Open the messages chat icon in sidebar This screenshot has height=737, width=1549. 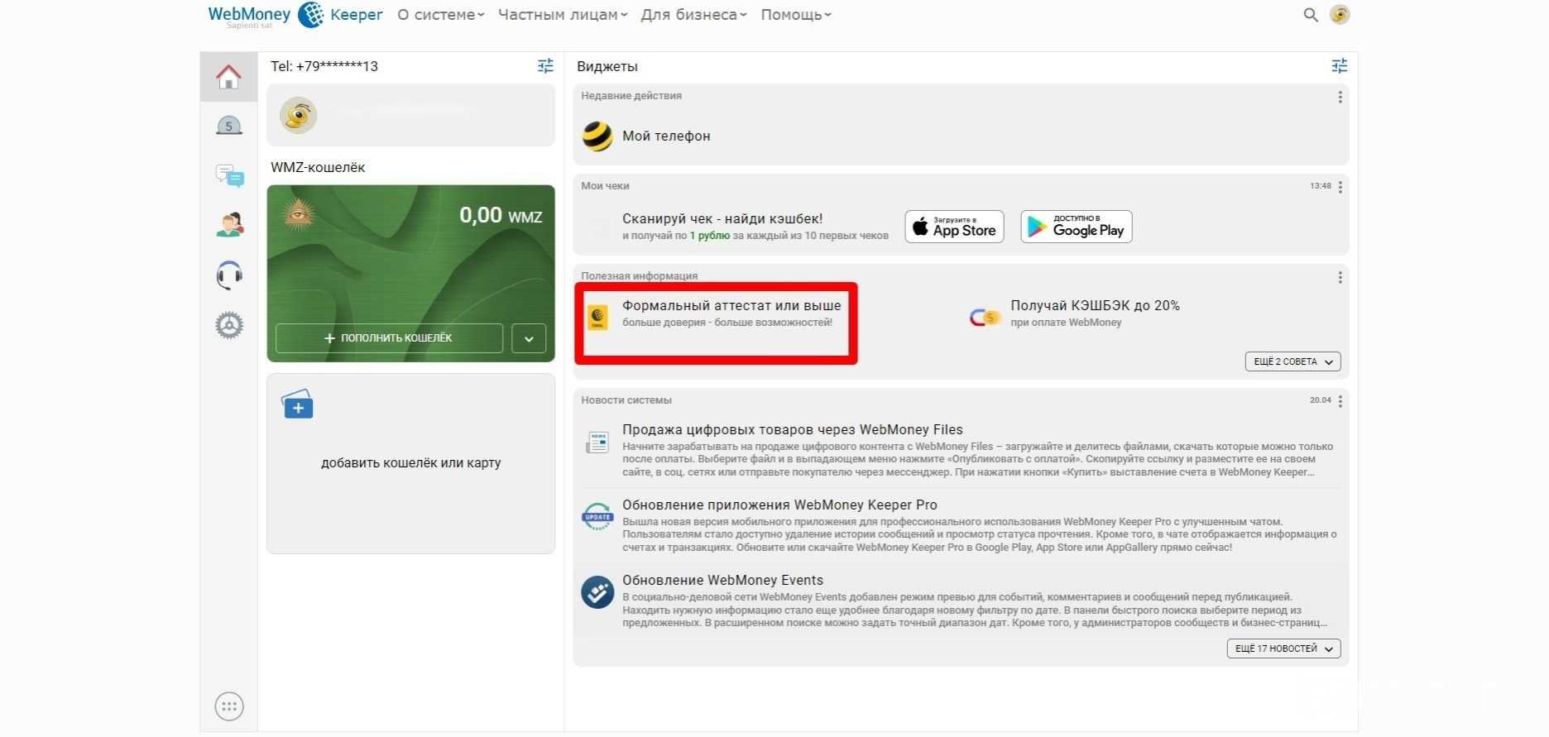(x=229, y=175)
